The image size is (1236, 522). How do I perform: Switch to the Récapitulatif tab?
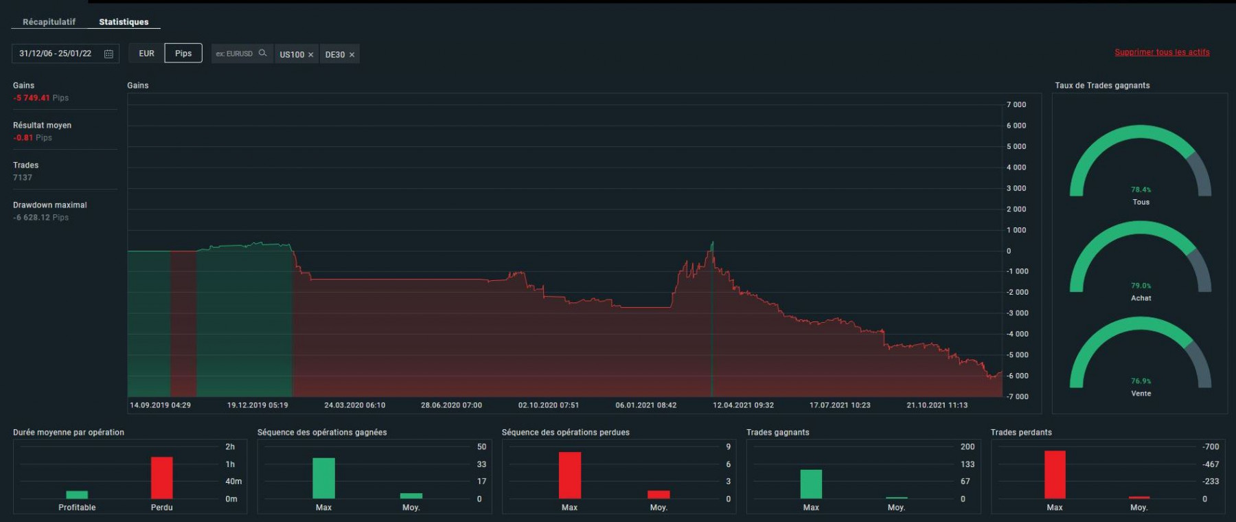coord(49,22)
